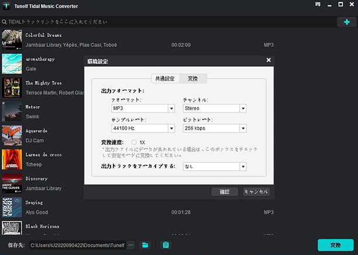Click artist name Gale
The height and width of the screenshot is (255, 358).
coord(31,69)
